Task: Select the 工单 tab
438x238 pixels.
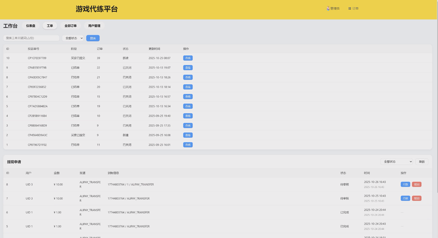Action: pyautogui.click(x=50, y=26)
